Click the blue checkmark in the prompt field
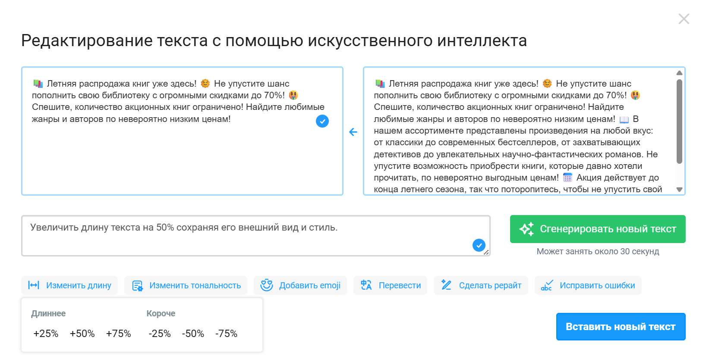The image size is (706, 362). coord(479,245)
